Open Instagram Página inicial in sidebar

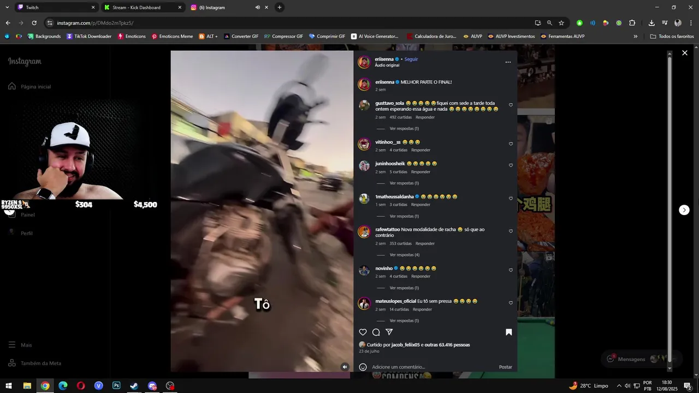tap(29, 86)
